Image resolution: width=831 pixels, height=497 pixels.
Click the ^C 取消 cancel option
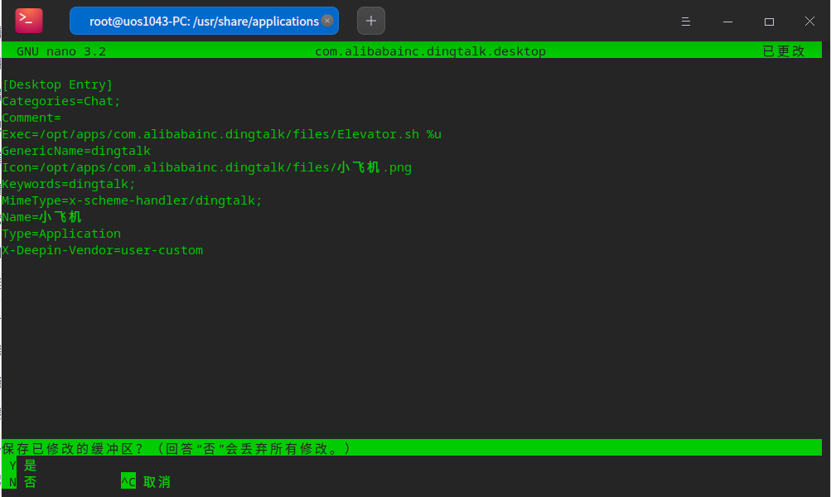(x=146, y=481)
